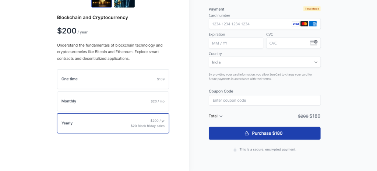377x171 pixels.
Task: Focus the Enter coupon code field
Action: point(264,100)
